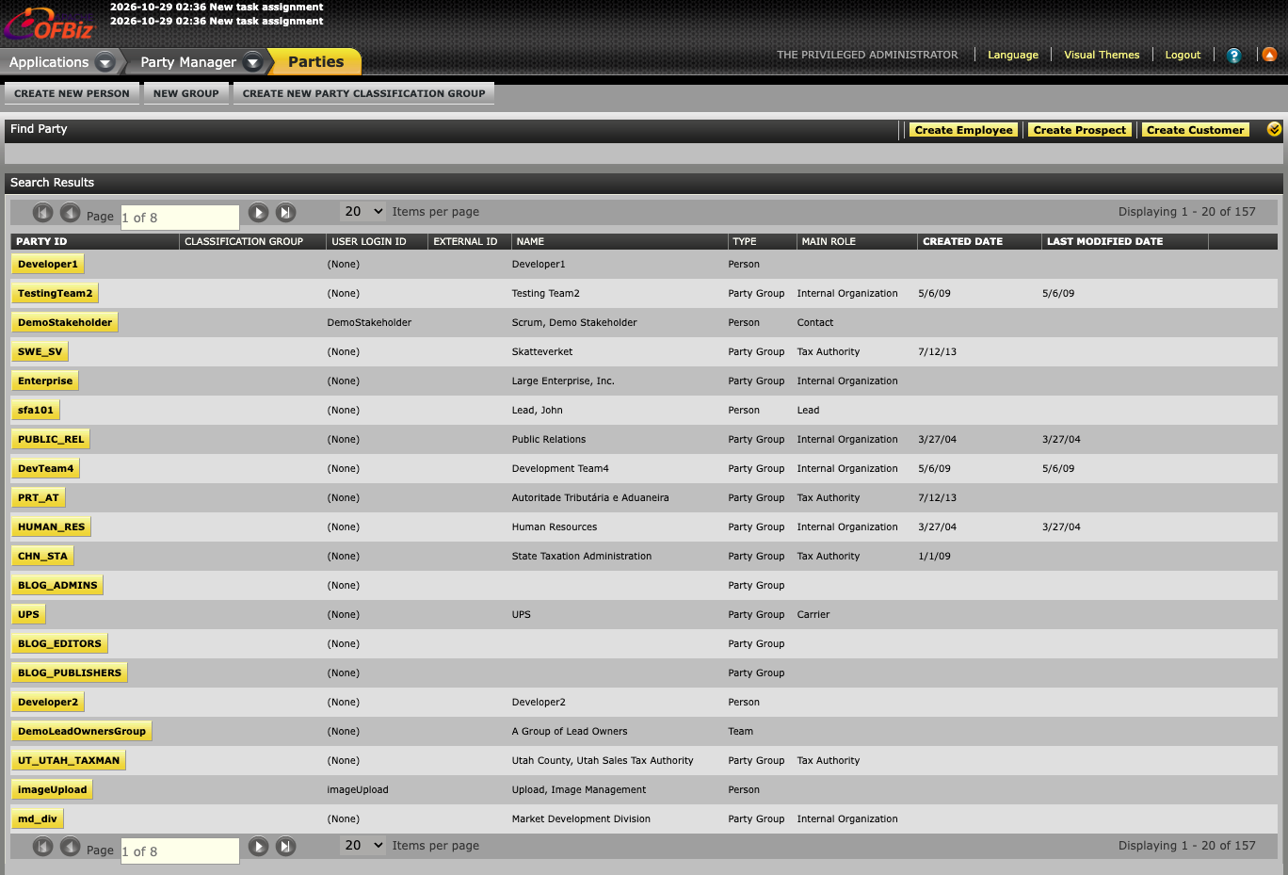The image size is (1288, 875).
Task: Go to previous page in bottom pager
Action: (71, 847)
